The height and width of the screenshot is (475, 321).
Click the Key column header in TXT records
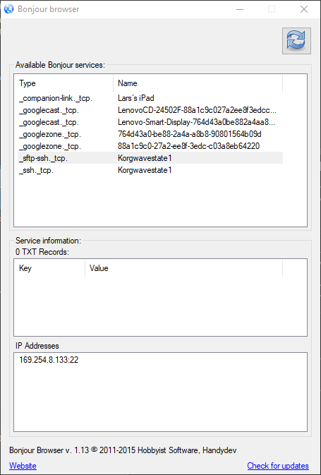click(x=49, y=268)
